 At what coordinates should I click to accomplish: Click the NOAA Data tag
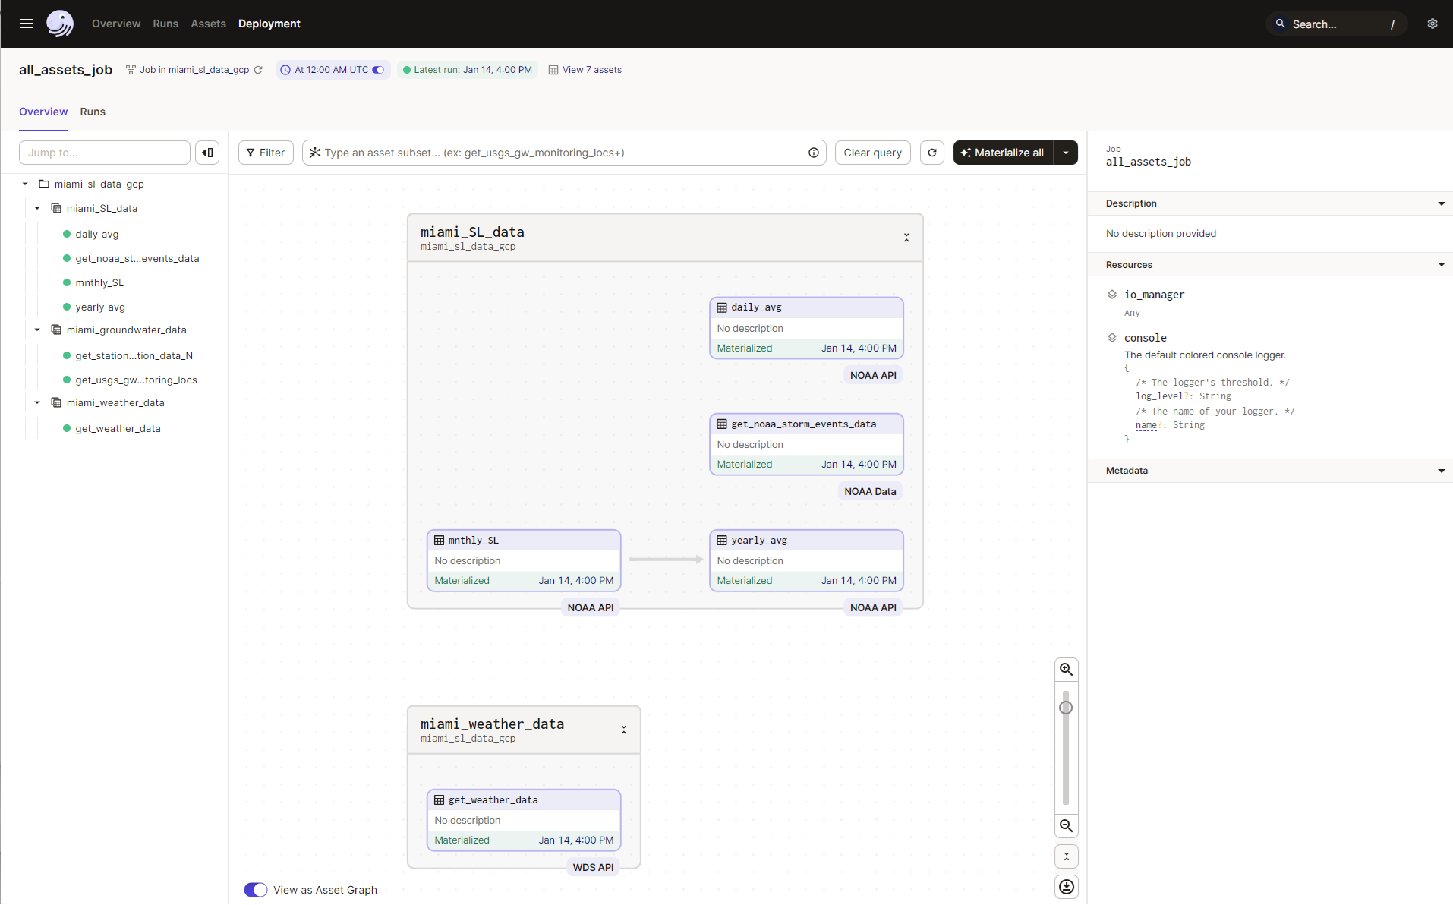pos(870,491)
